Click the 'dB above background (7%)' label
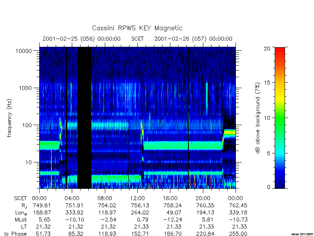The width and height of the screenshot is (314, 236). (258, 118)
